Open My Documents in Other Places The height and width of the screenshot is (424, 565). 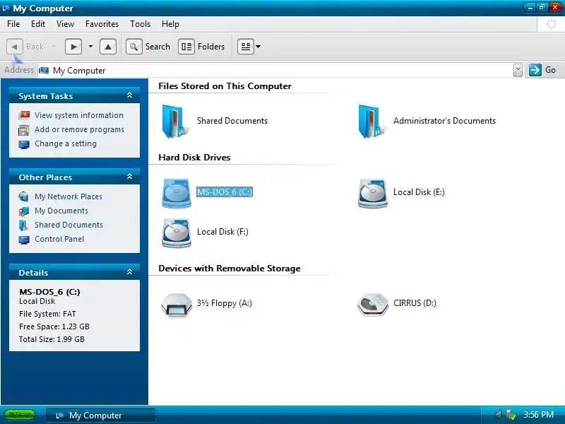[x=61, y=211]
